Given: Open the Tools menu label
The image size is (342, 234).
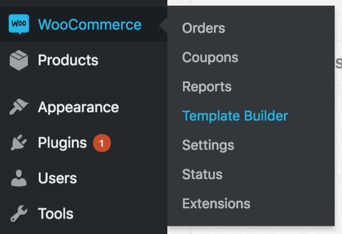Looking at the screenshot, I should 55,214.
